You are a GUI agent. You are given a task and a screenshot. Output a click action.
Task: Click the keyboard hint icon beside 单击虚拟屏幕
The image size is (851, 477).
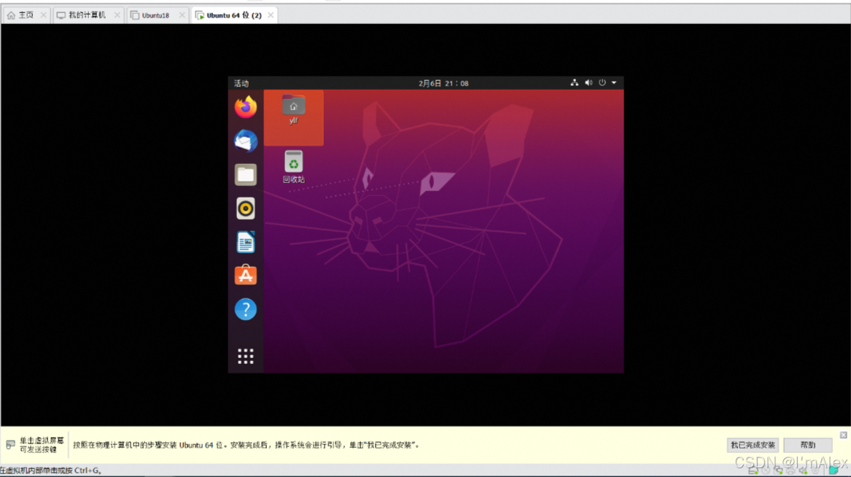(10, 445)
